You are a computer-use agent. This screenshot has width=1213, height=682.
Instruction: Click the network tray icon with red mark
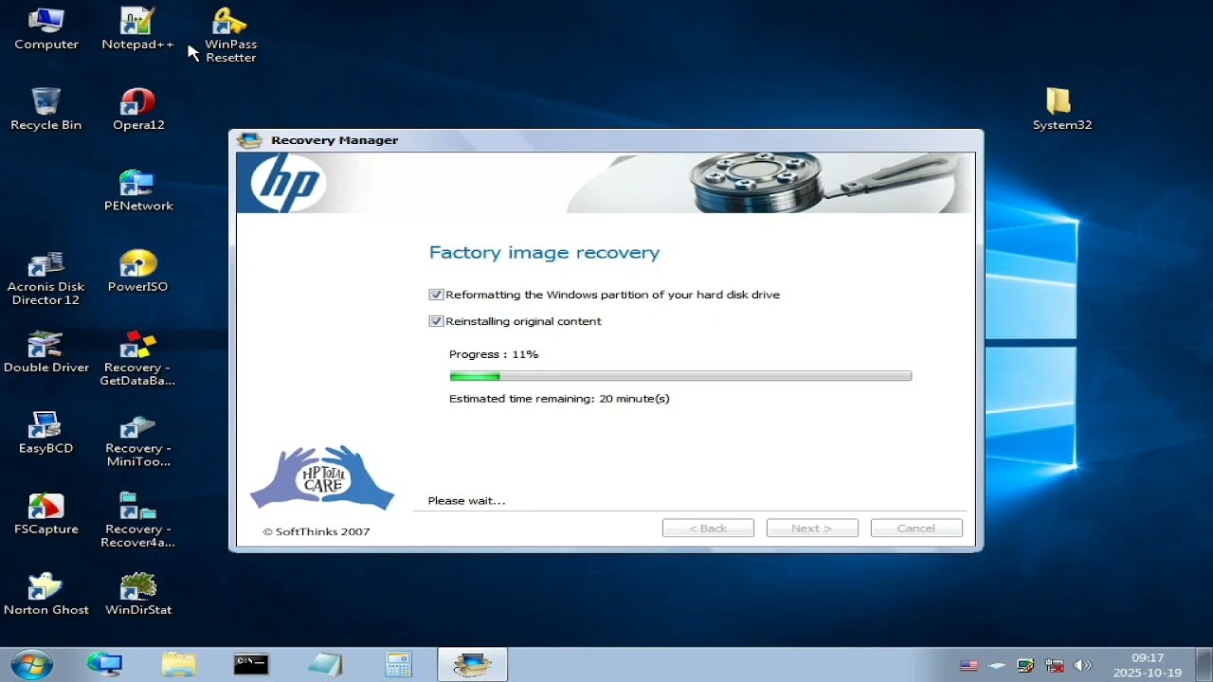(1054, 665)
